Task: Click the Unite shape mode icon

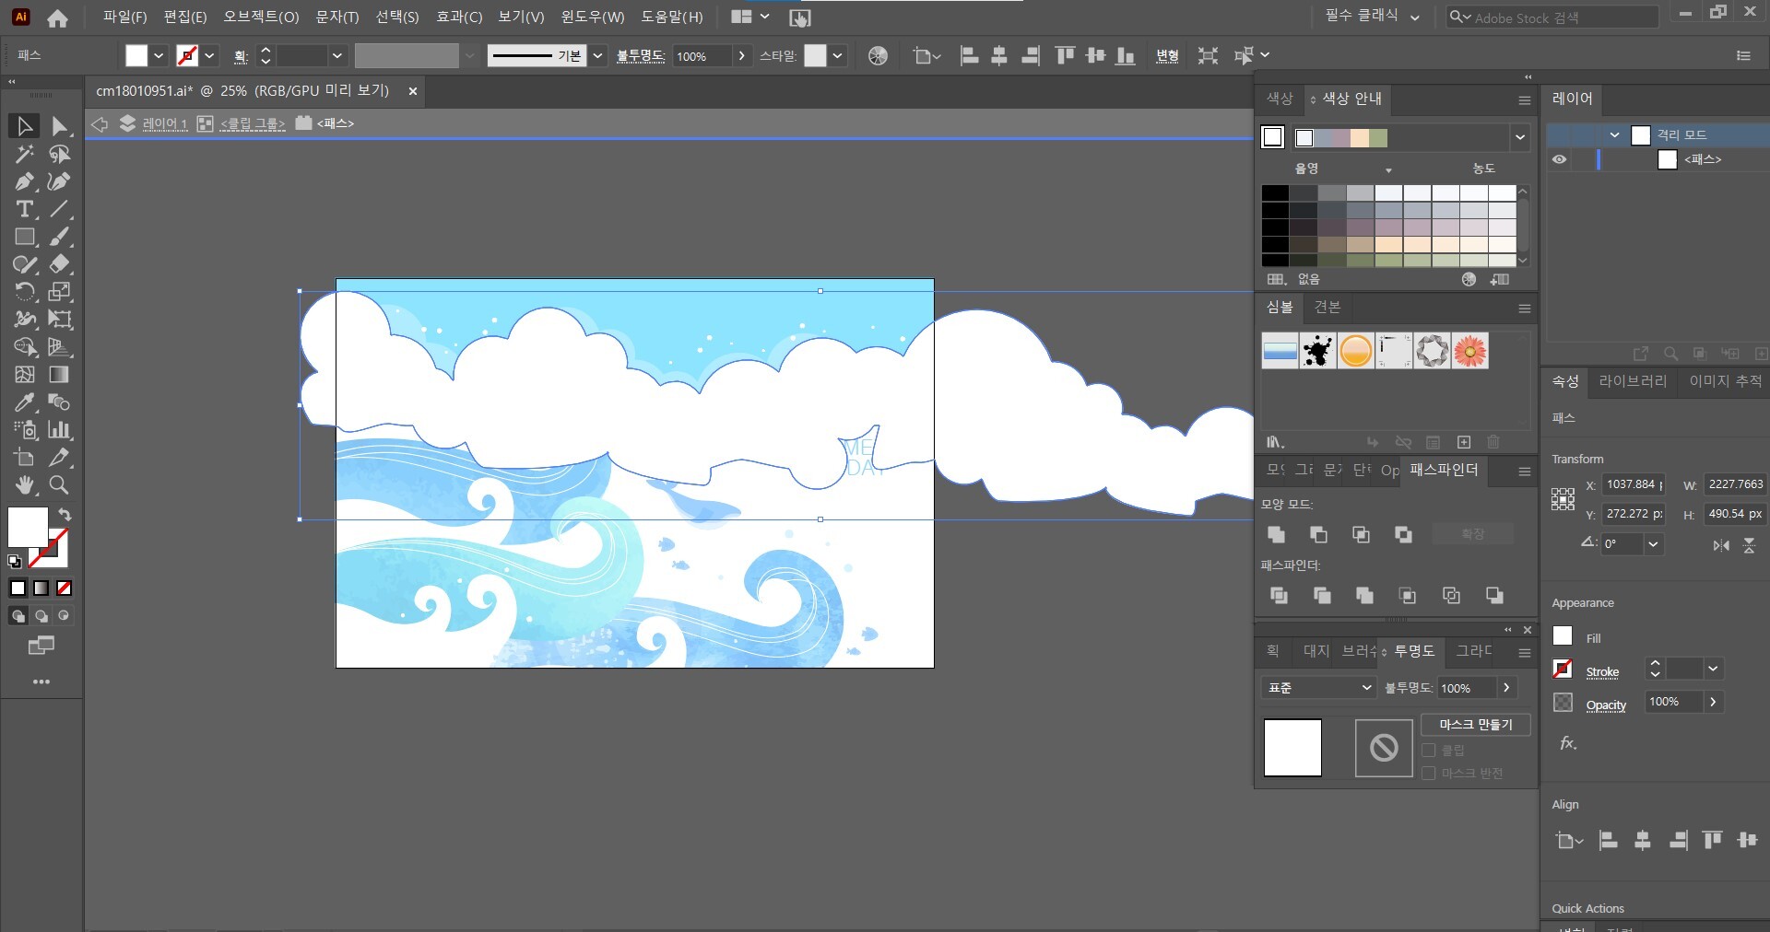Action: click(1277, 534)
